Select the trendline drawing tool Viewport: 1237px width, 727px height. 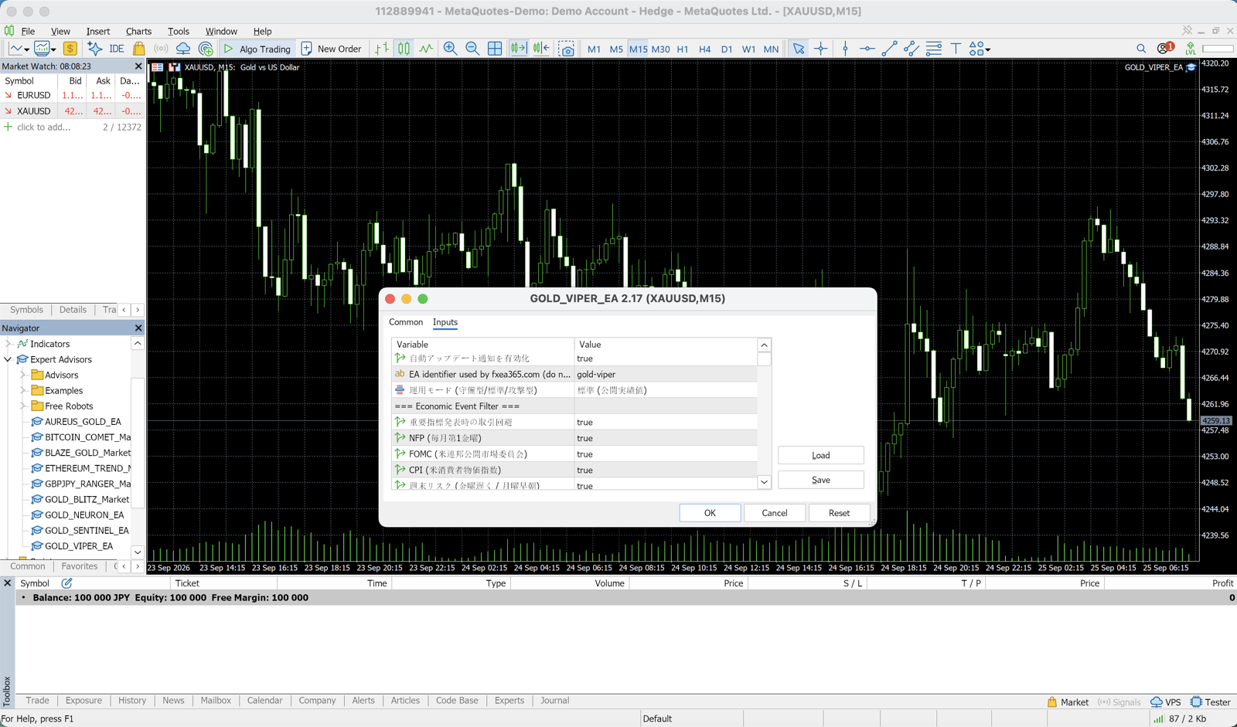[x=889, y=49]
